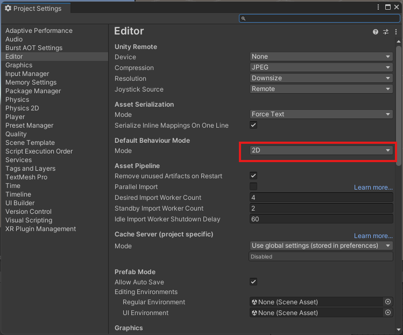Click the scroll up arrow

[x=398, y=41]
